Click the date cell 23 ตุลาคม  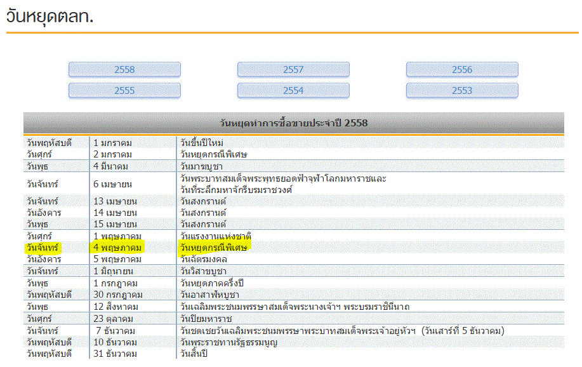pyautogui.click(x=113, y=319)
